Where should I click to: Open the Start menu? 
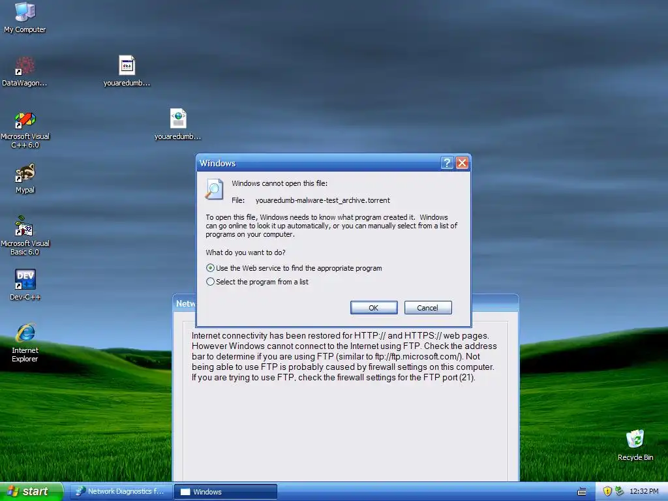[x=31, y=492]
